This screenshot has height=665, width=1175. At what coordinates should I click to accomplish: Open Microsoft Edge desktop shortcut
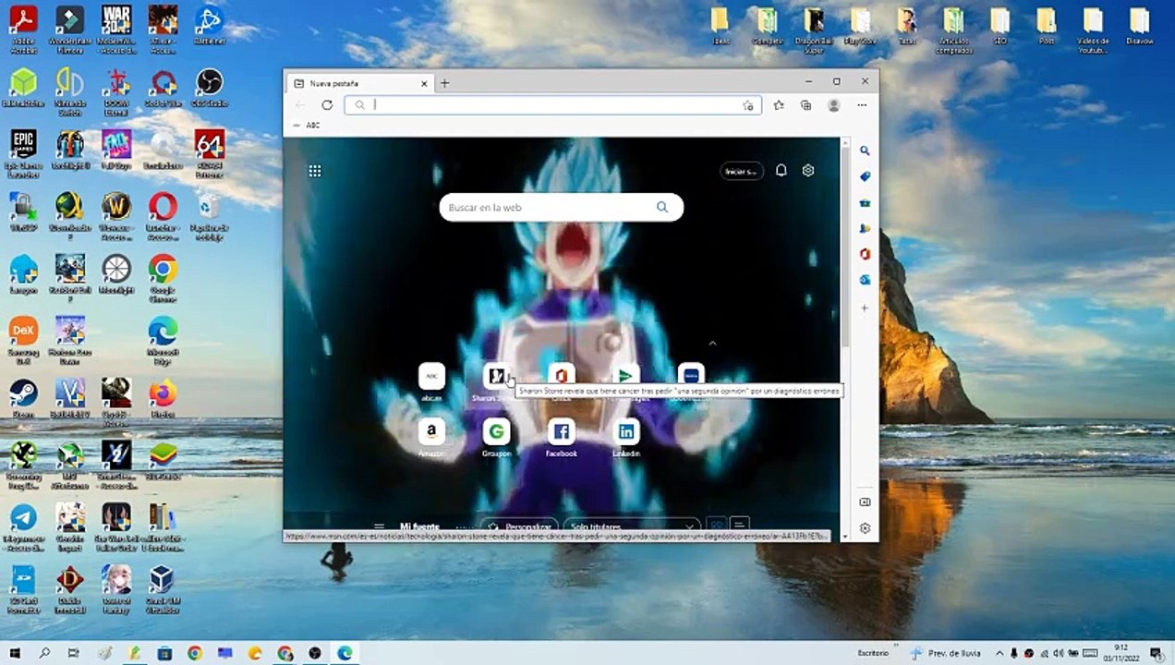163,339
